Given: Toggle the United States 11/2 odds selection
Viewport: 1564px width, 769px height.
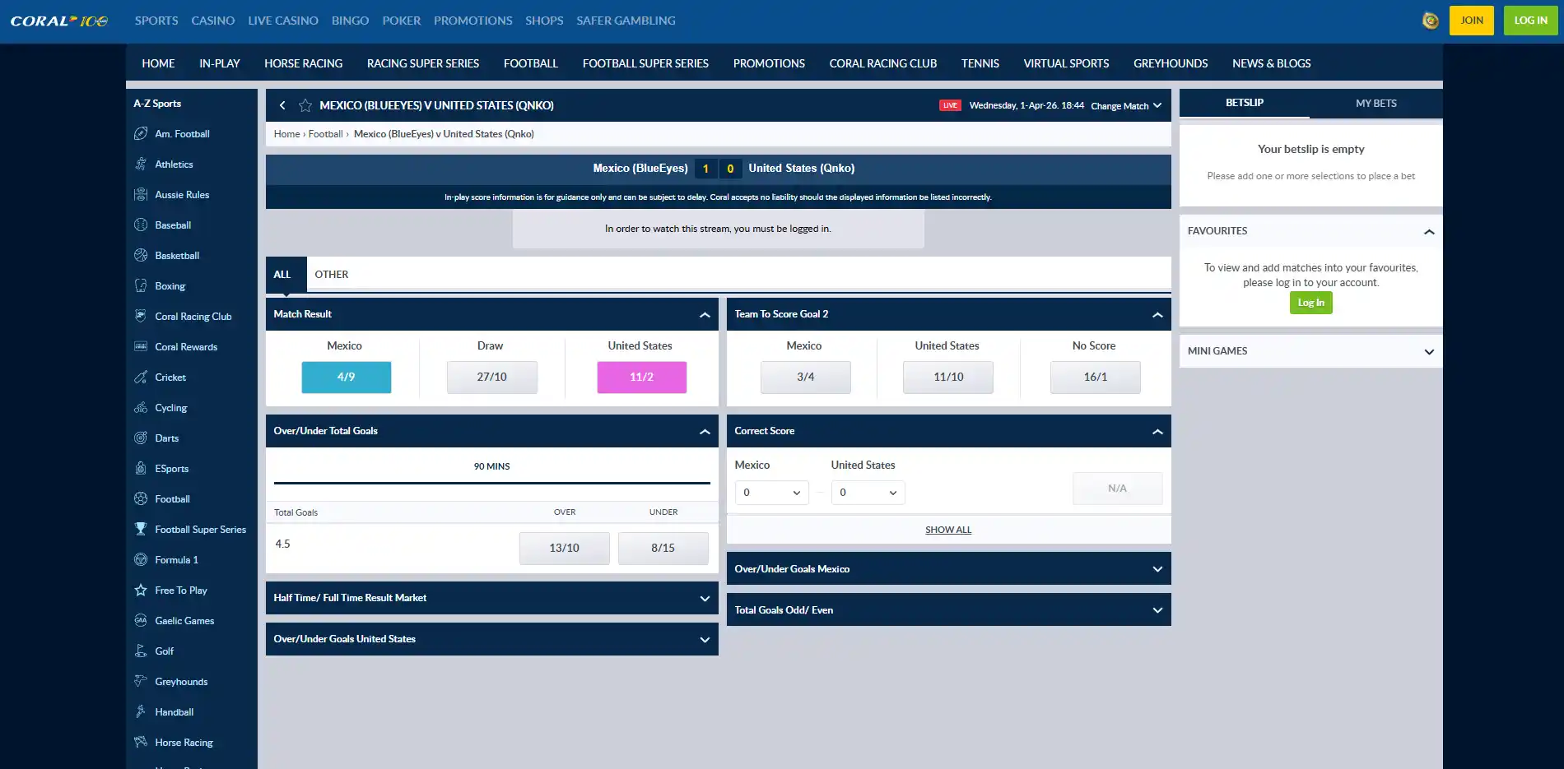Looking at the screenshot, I should [642, 377].
